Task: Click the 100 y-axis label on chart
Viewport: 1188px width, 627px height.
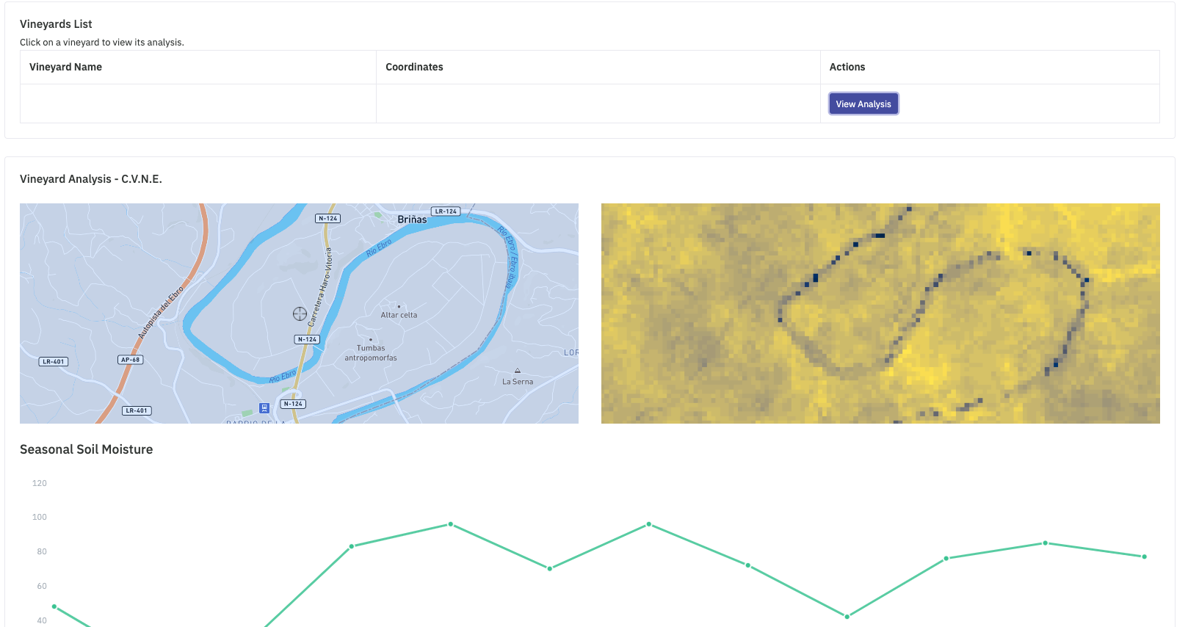Action: [40, 517]
